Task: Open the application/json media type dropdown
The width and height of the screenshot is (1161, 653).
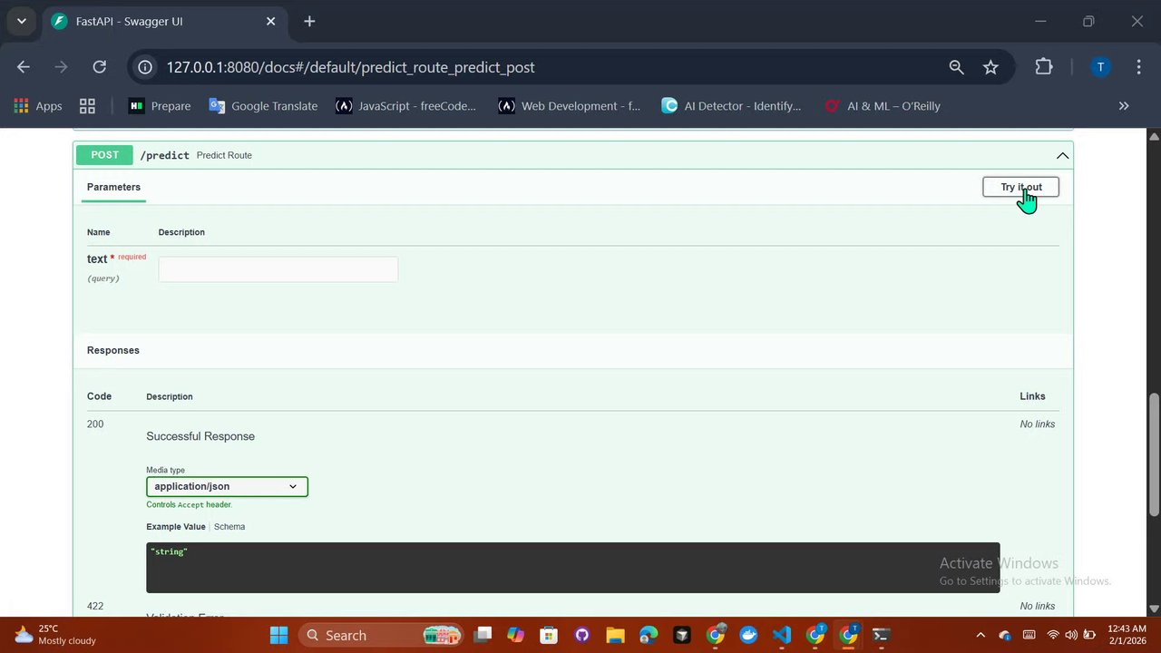Action: click(227, 486)
